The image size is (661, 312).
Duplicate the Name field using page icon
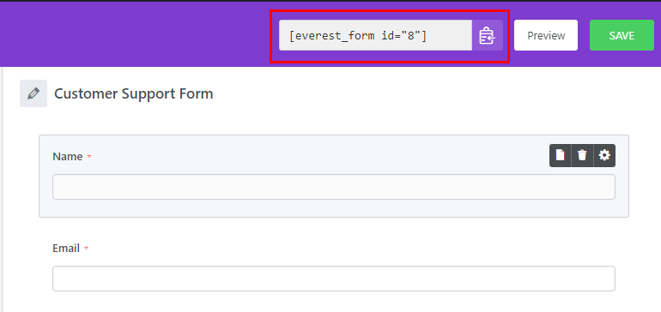click(x=561, y=155)
